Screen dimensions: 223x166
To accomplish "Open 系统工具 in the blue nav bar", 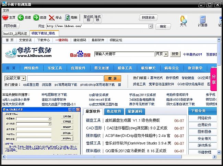I will 55,68.
